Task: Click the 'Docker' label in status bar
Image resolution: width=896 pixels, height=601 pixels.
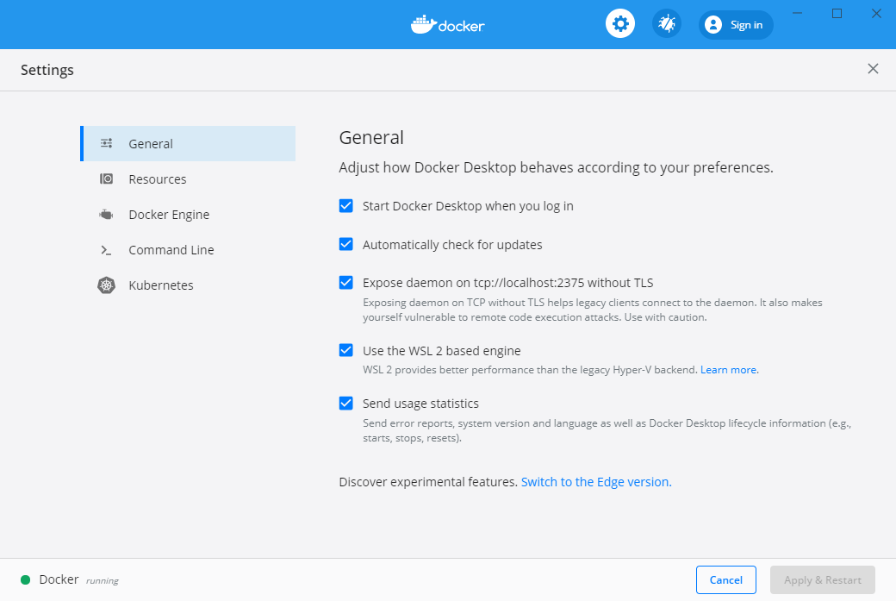Action: [x=59, y=579]
